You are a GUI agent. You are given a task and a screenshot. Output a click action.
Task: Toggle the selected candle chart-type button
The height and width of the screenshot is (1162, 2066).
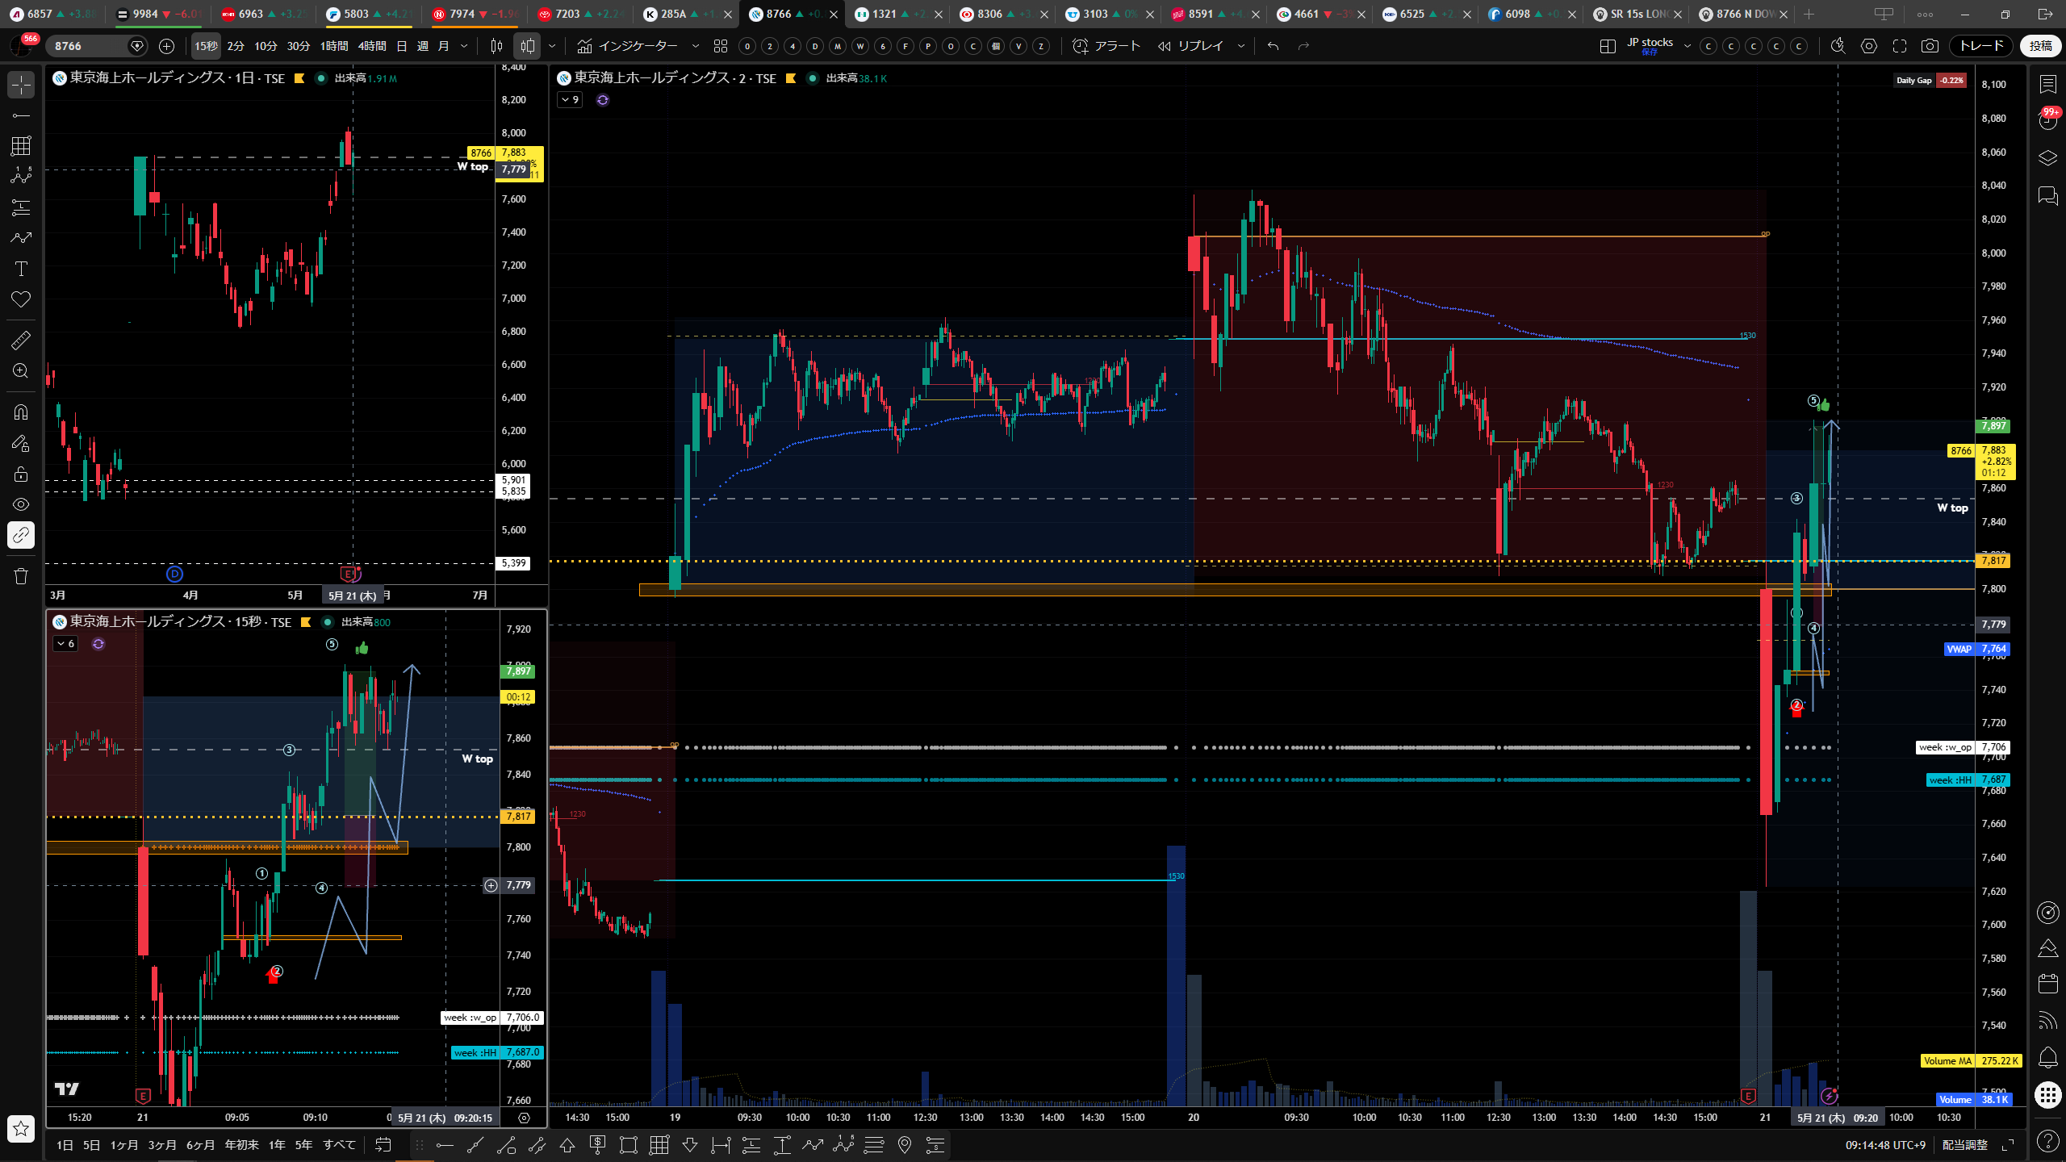pyautogui.click(x=528, y=46)
